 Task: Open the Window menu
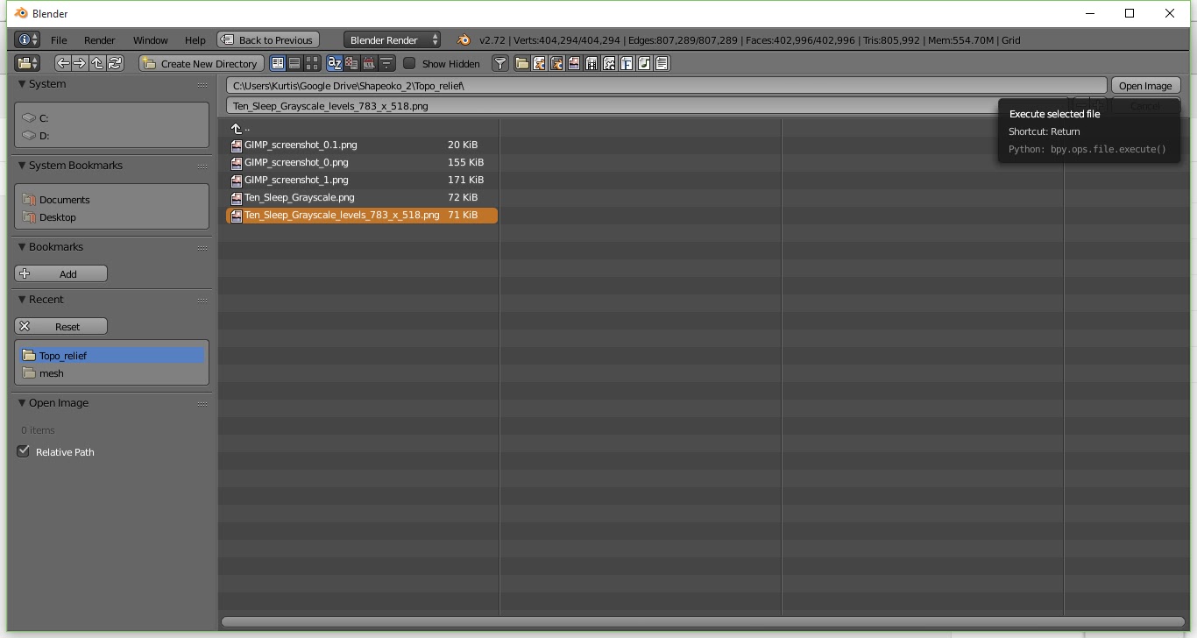pos(151,40)
